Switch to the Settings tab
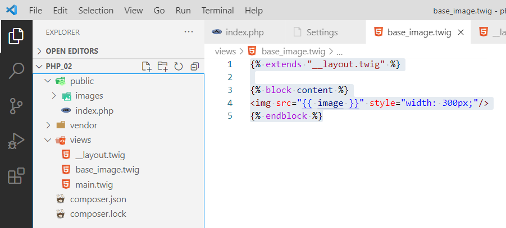Viewport: 506px width, 228px height. (x=322, y=32)
